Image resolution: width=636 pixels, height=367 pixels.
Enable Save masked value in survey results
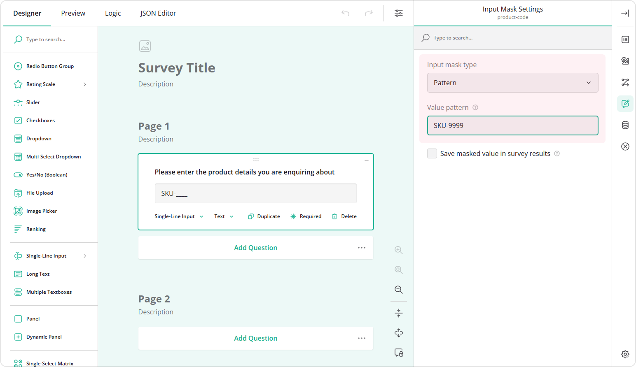point(432,153)
